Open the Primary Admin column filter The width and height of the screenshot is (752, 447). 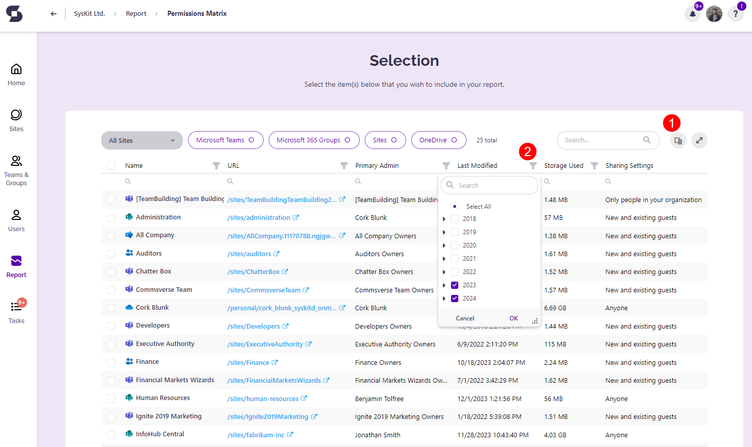(x=445, y=165)
